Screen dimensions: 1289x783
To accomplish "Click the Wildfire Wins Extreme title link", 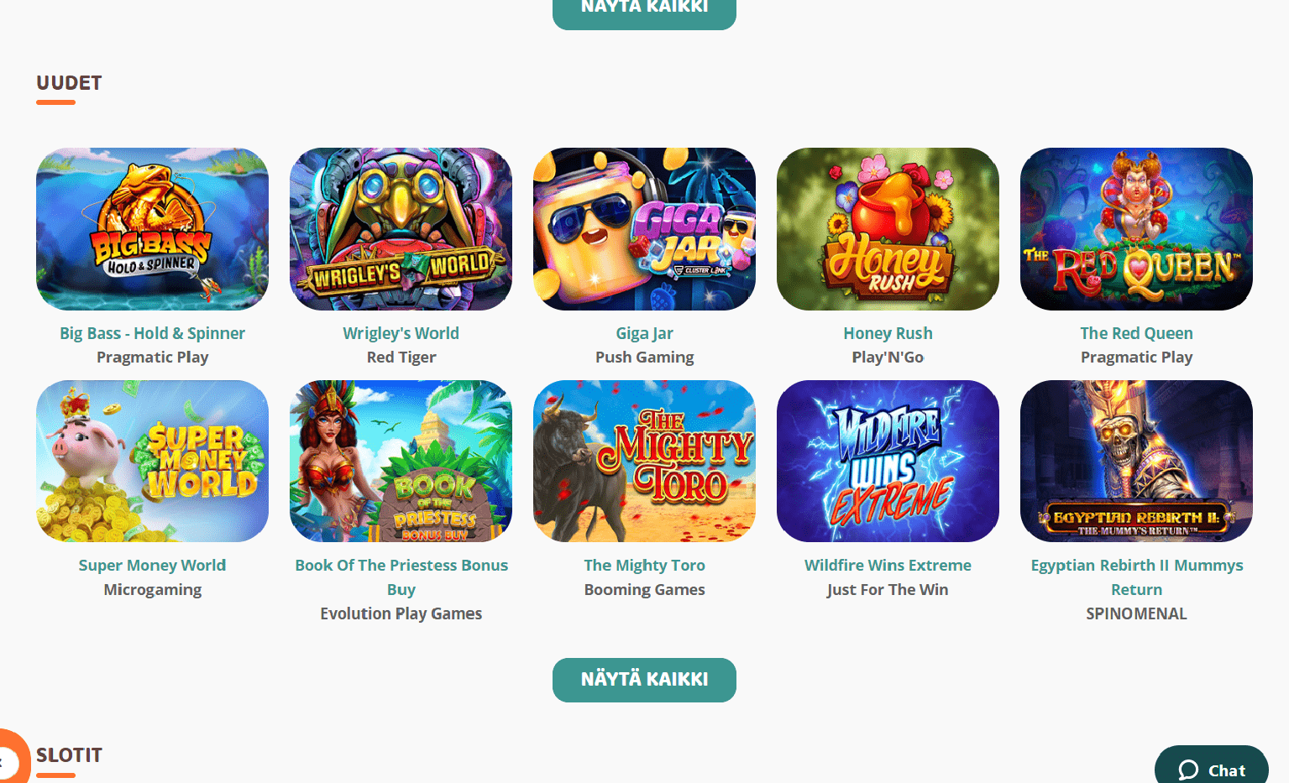I will pos(888,566).
